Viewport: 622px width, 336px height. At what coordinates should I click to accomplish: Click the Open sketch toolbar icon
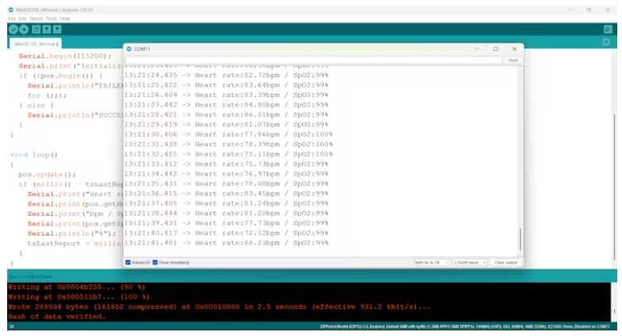tap(46, 29)
